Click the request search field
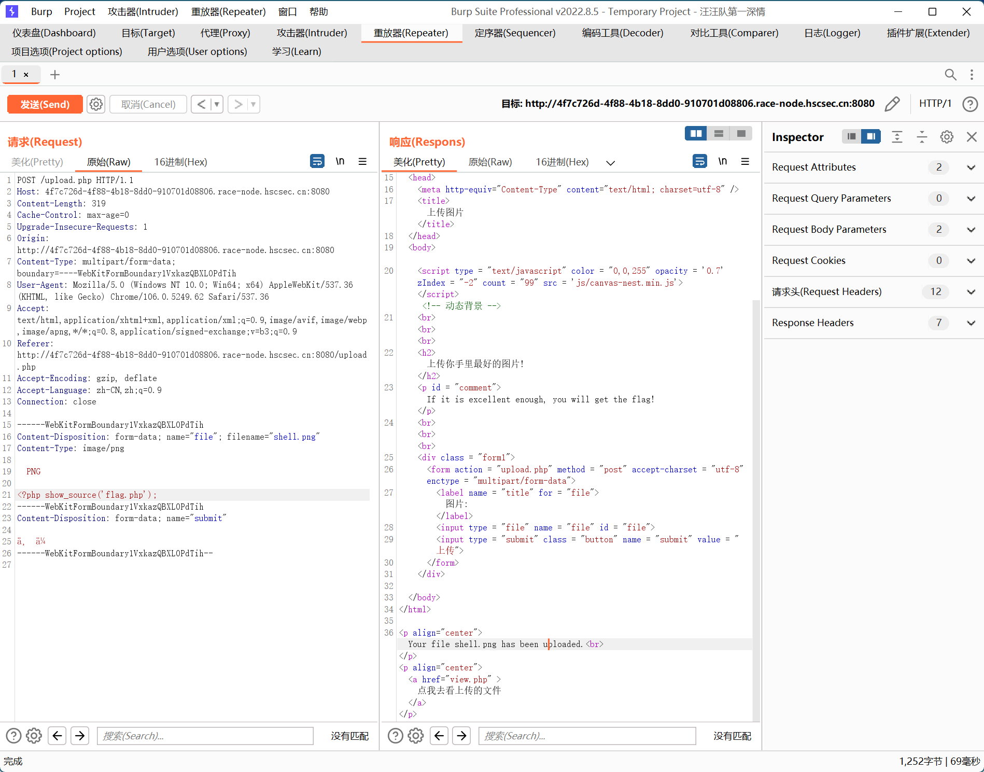This screenshot has height=772, width=984. point(205,736)
